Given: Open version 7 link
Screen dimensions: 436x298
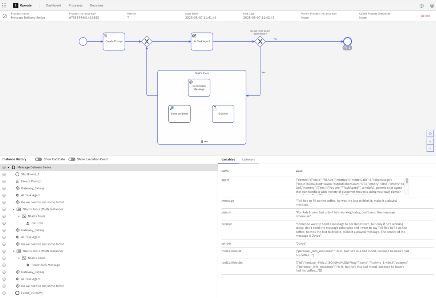Looking at the screenshot, I should pos(128,18).
